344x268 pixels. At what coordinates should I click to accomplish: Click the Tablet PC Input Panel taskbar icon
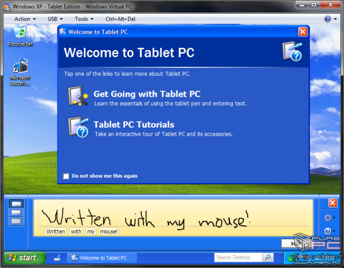58,258
